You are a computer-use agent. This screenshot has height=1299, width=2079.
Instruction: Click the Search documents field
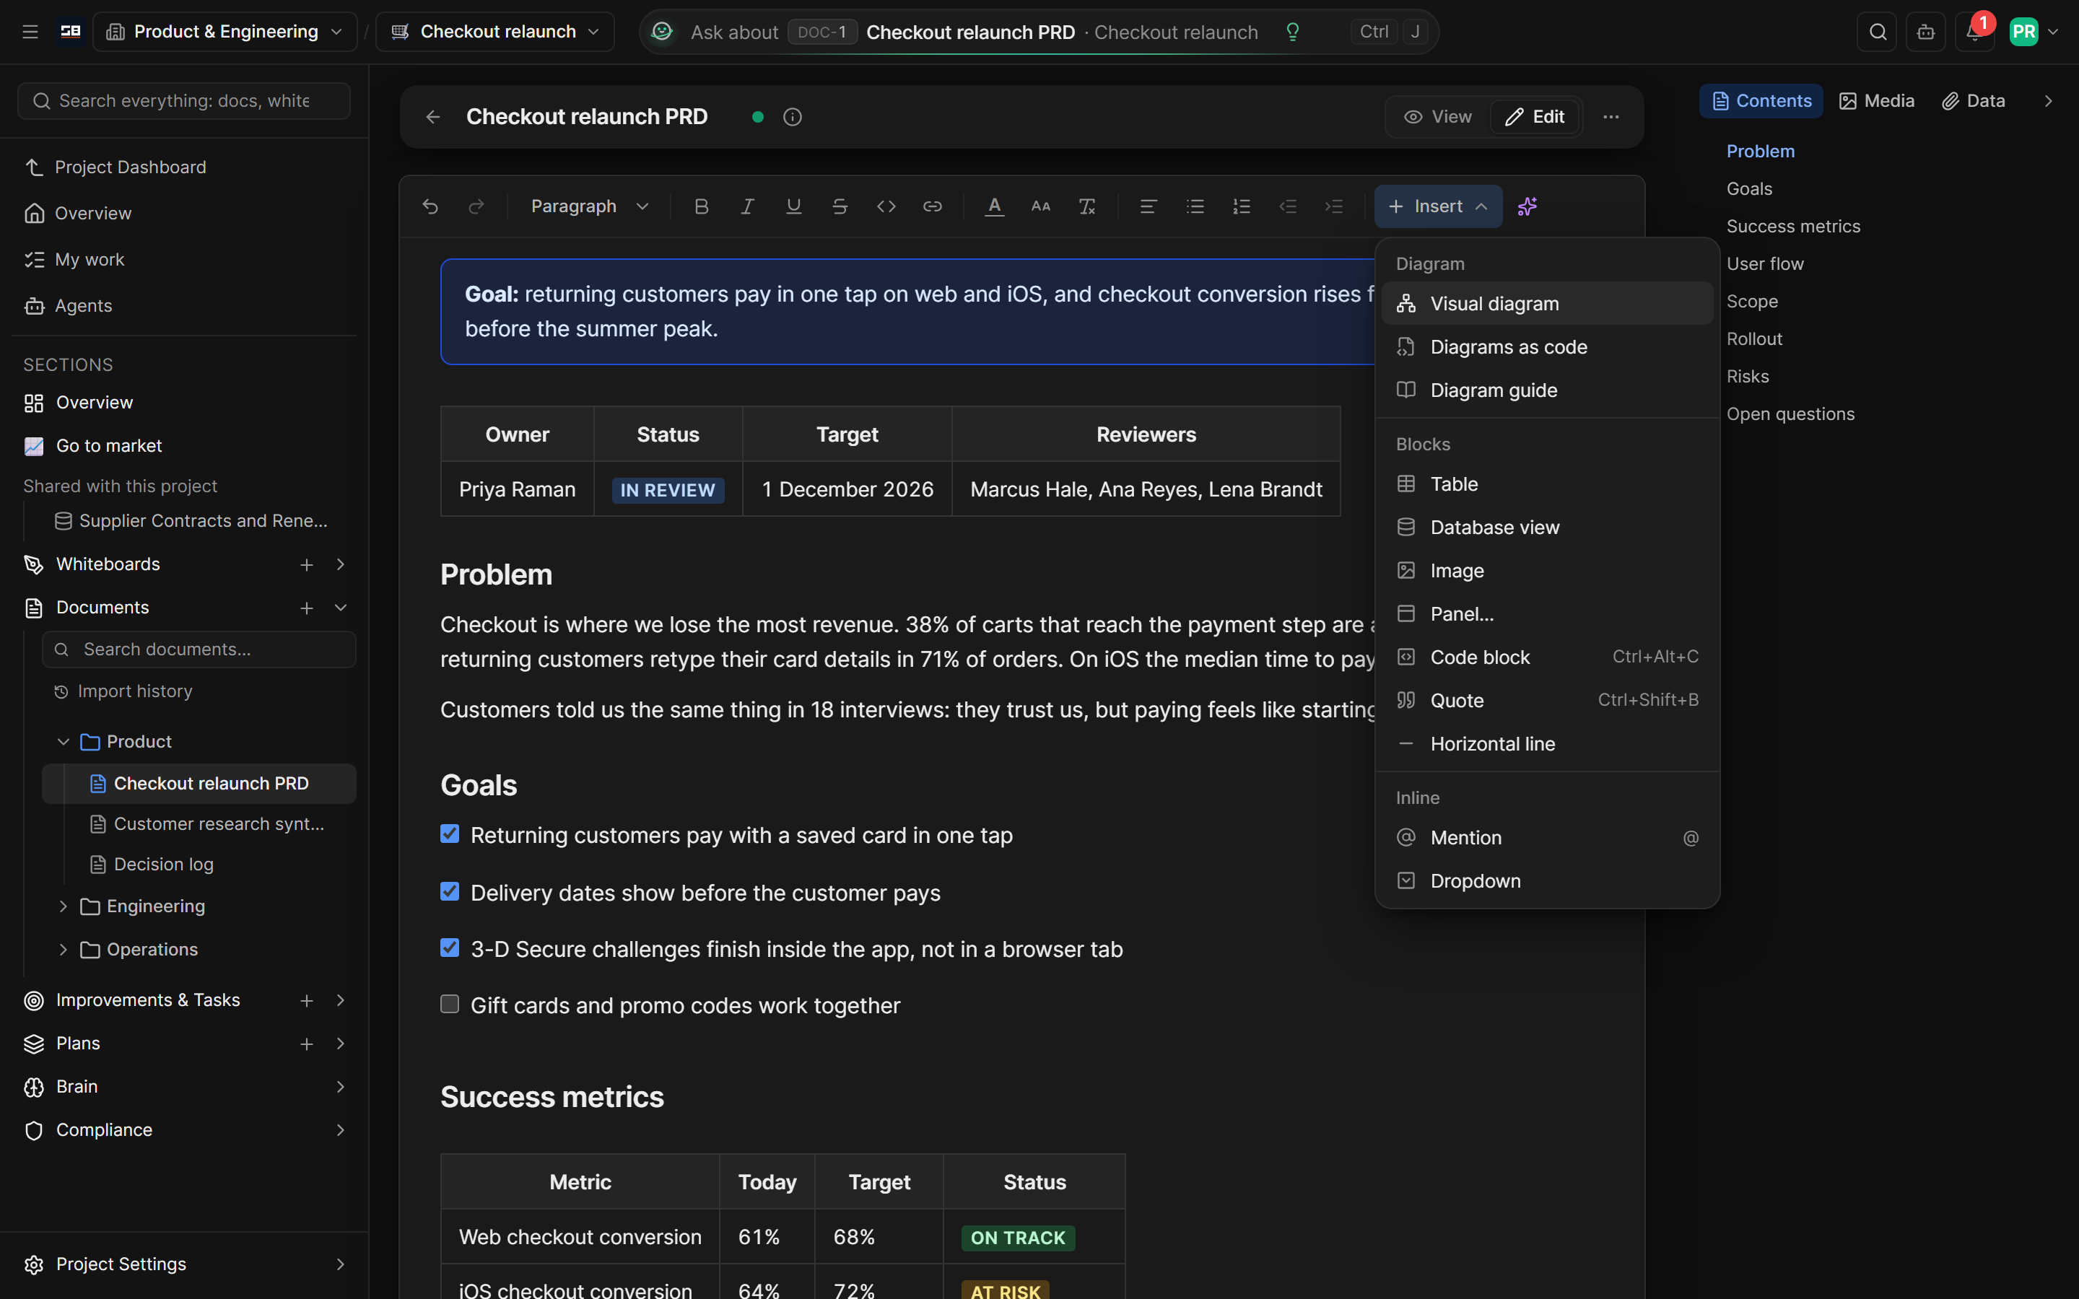(x=199, y=649)
